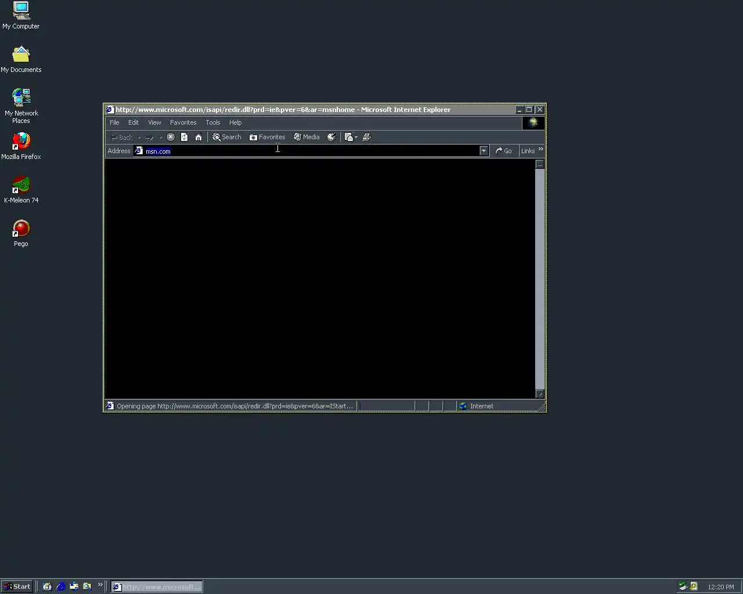Click the yellow tray icon beside the clock
743x594 pixels.
[693, 586]
